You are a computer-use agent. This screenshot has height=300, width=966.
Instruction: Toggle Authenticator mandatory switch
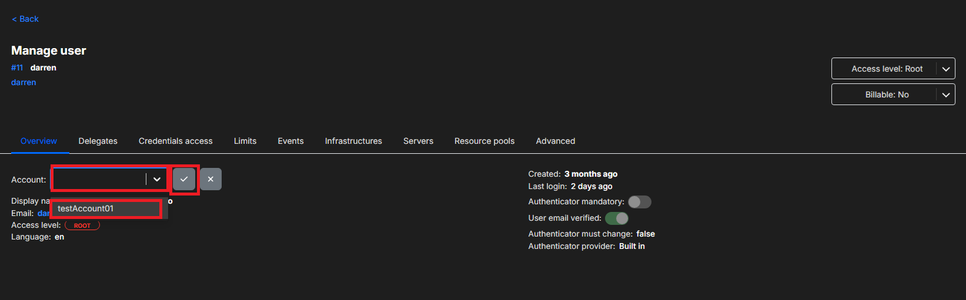[639, 202]
